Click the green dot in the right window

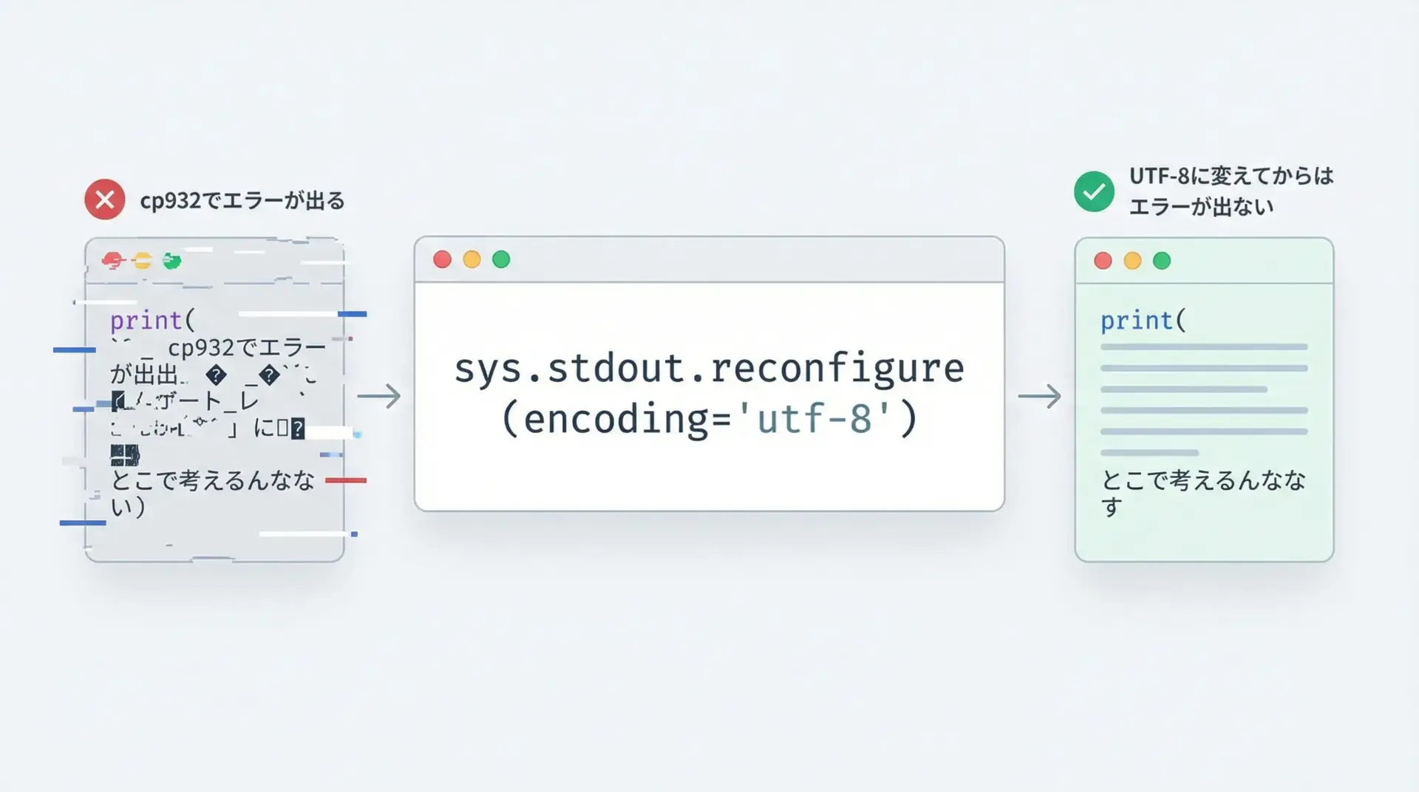[1162, 261]
